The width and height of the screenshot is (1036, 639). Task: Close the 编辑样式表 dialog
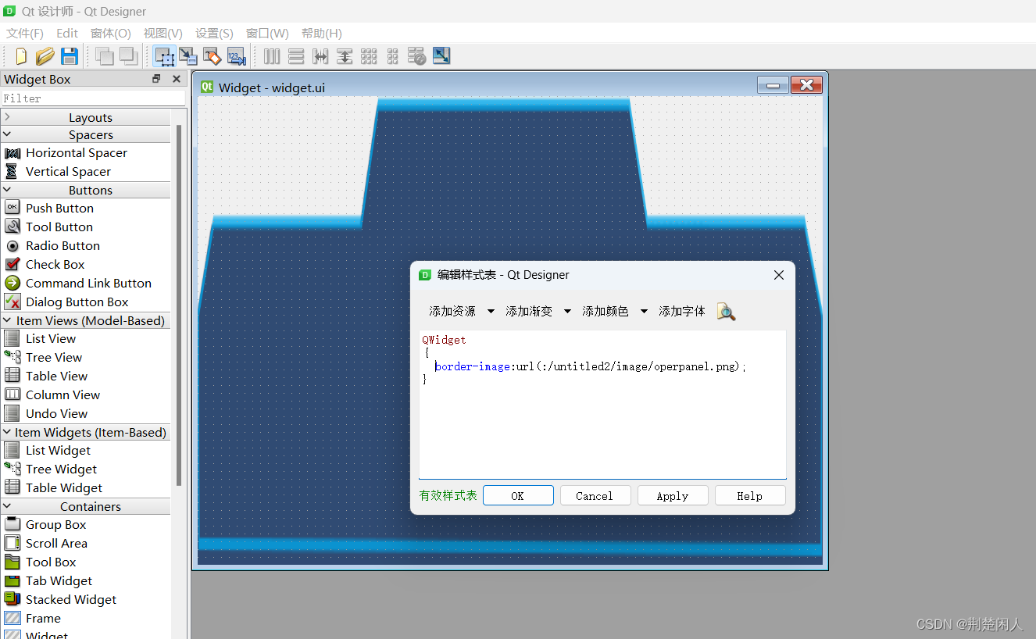pyautogui.click(x=778, y=275)
